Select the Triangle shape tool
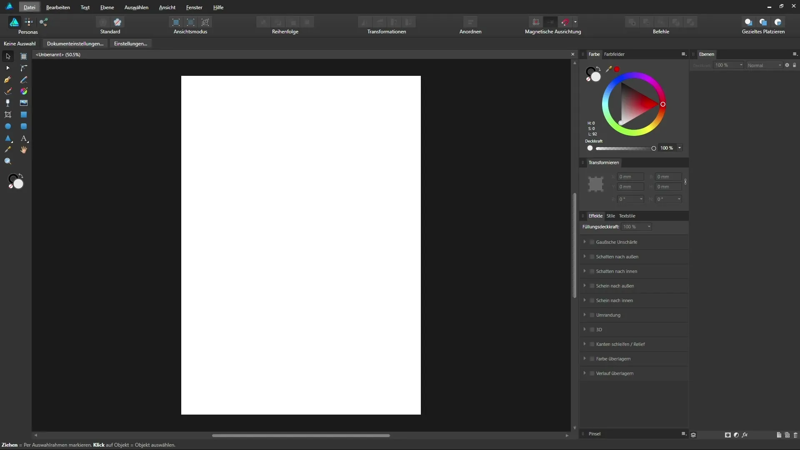The image size is (800, 450). pyautogui.click(x=8, y=138)
